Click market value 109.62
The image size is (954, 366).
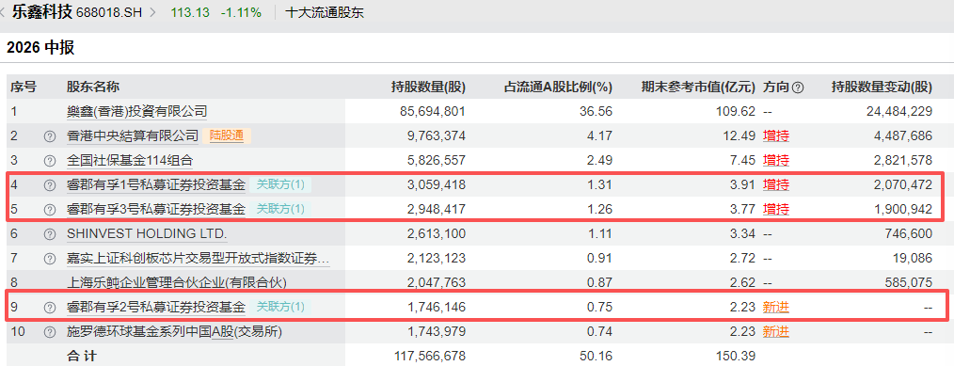click(736, 112)
